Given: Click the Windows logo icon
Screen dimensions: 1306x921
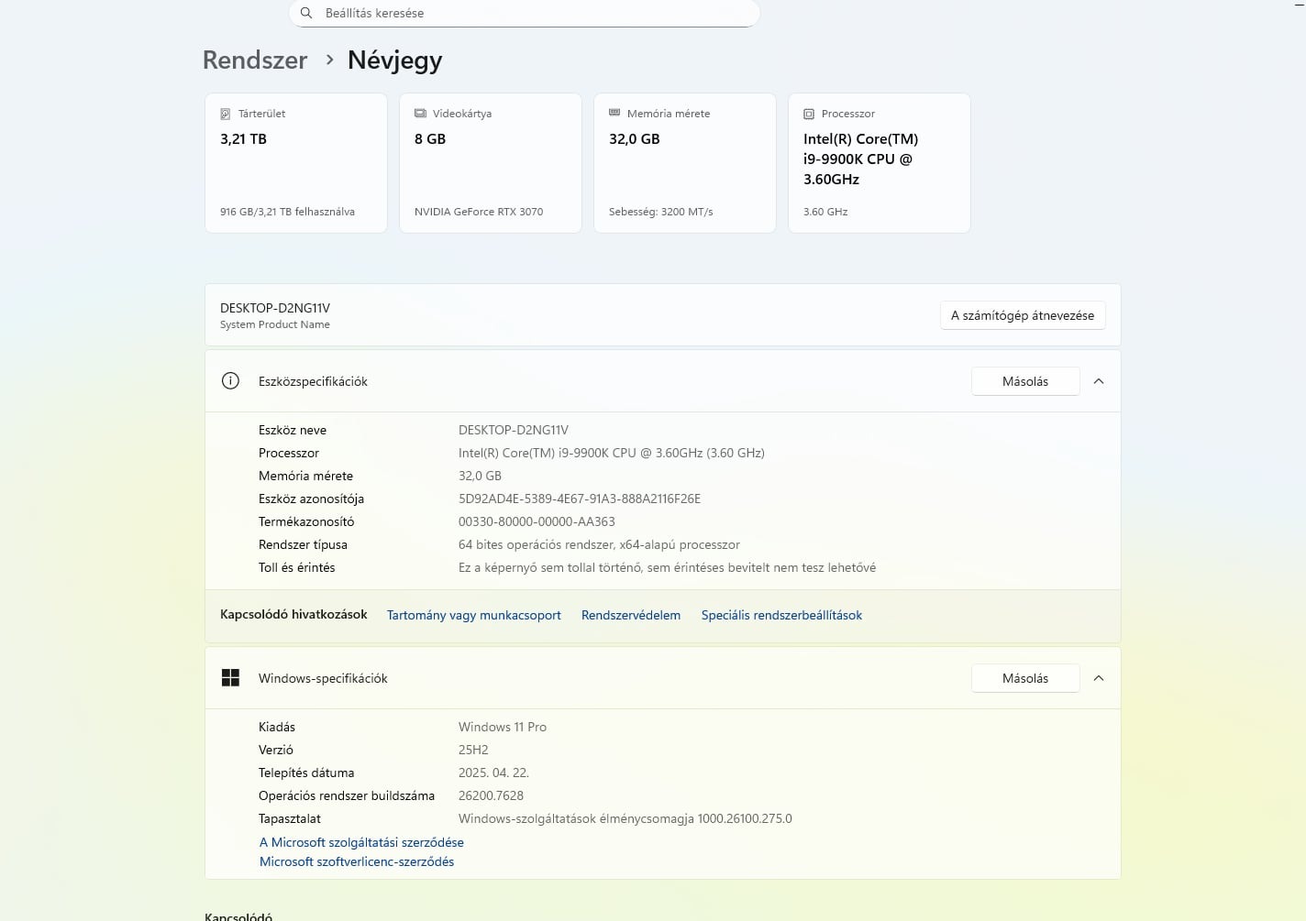Looking at the screenshot, I should [230, 678].
